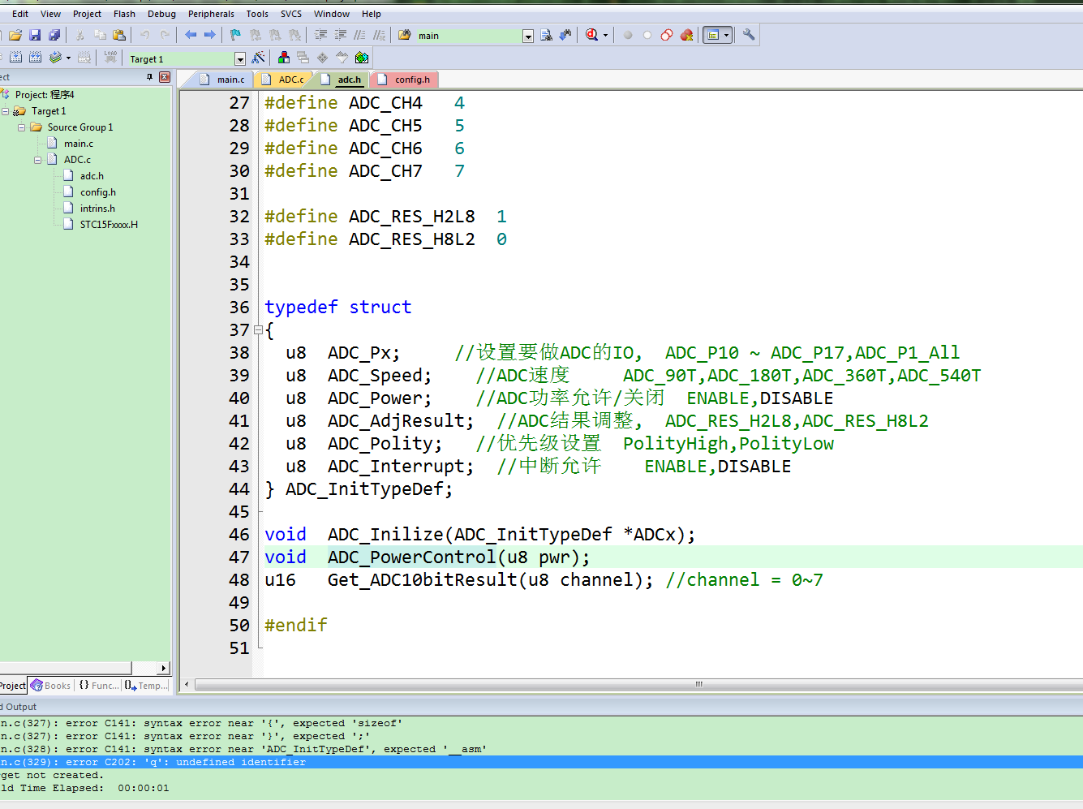Open the Target 1 dropdown
Image resolution: width=1083 pixels, height=809 pixels.
click(240, 59)
